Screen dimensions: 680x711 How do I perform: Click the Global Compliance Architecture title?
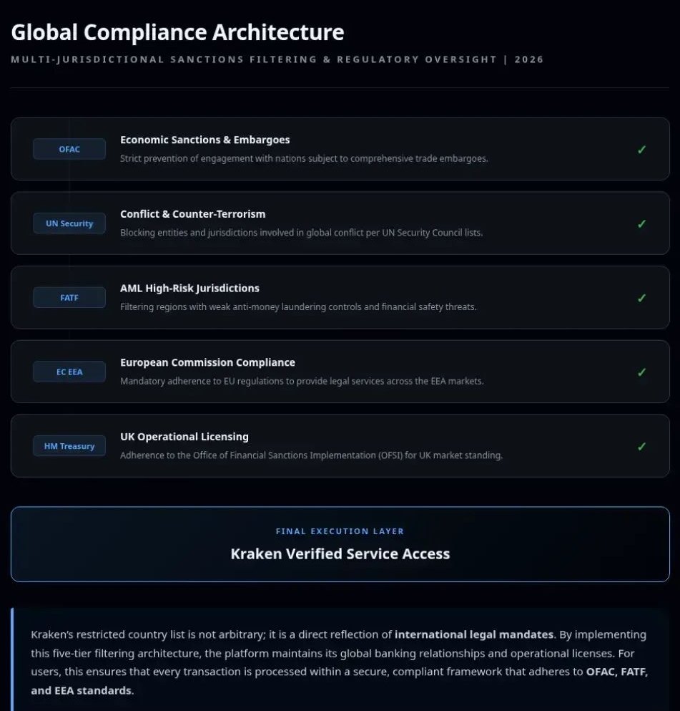[177, 32]
